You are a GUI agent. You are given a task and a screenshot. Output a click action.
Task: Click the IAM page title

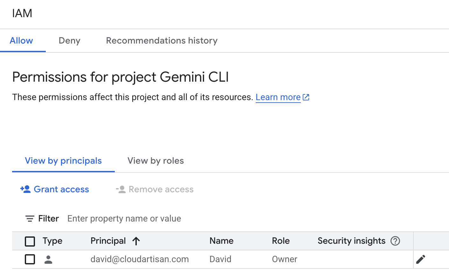click(x=22, y=13)
